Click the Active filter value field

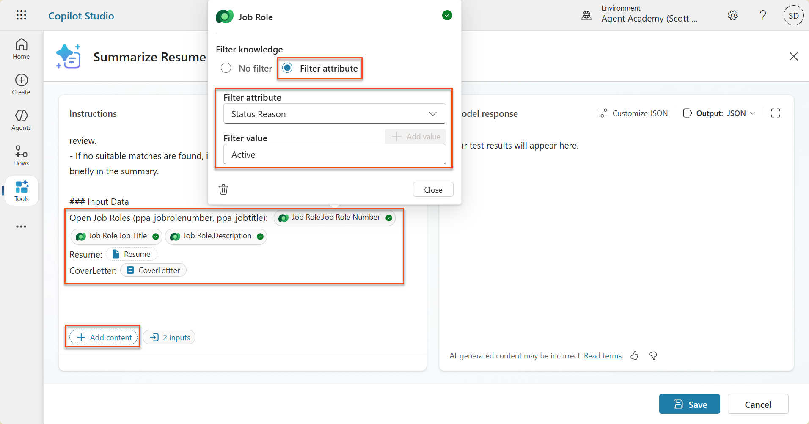pos(334,154)
